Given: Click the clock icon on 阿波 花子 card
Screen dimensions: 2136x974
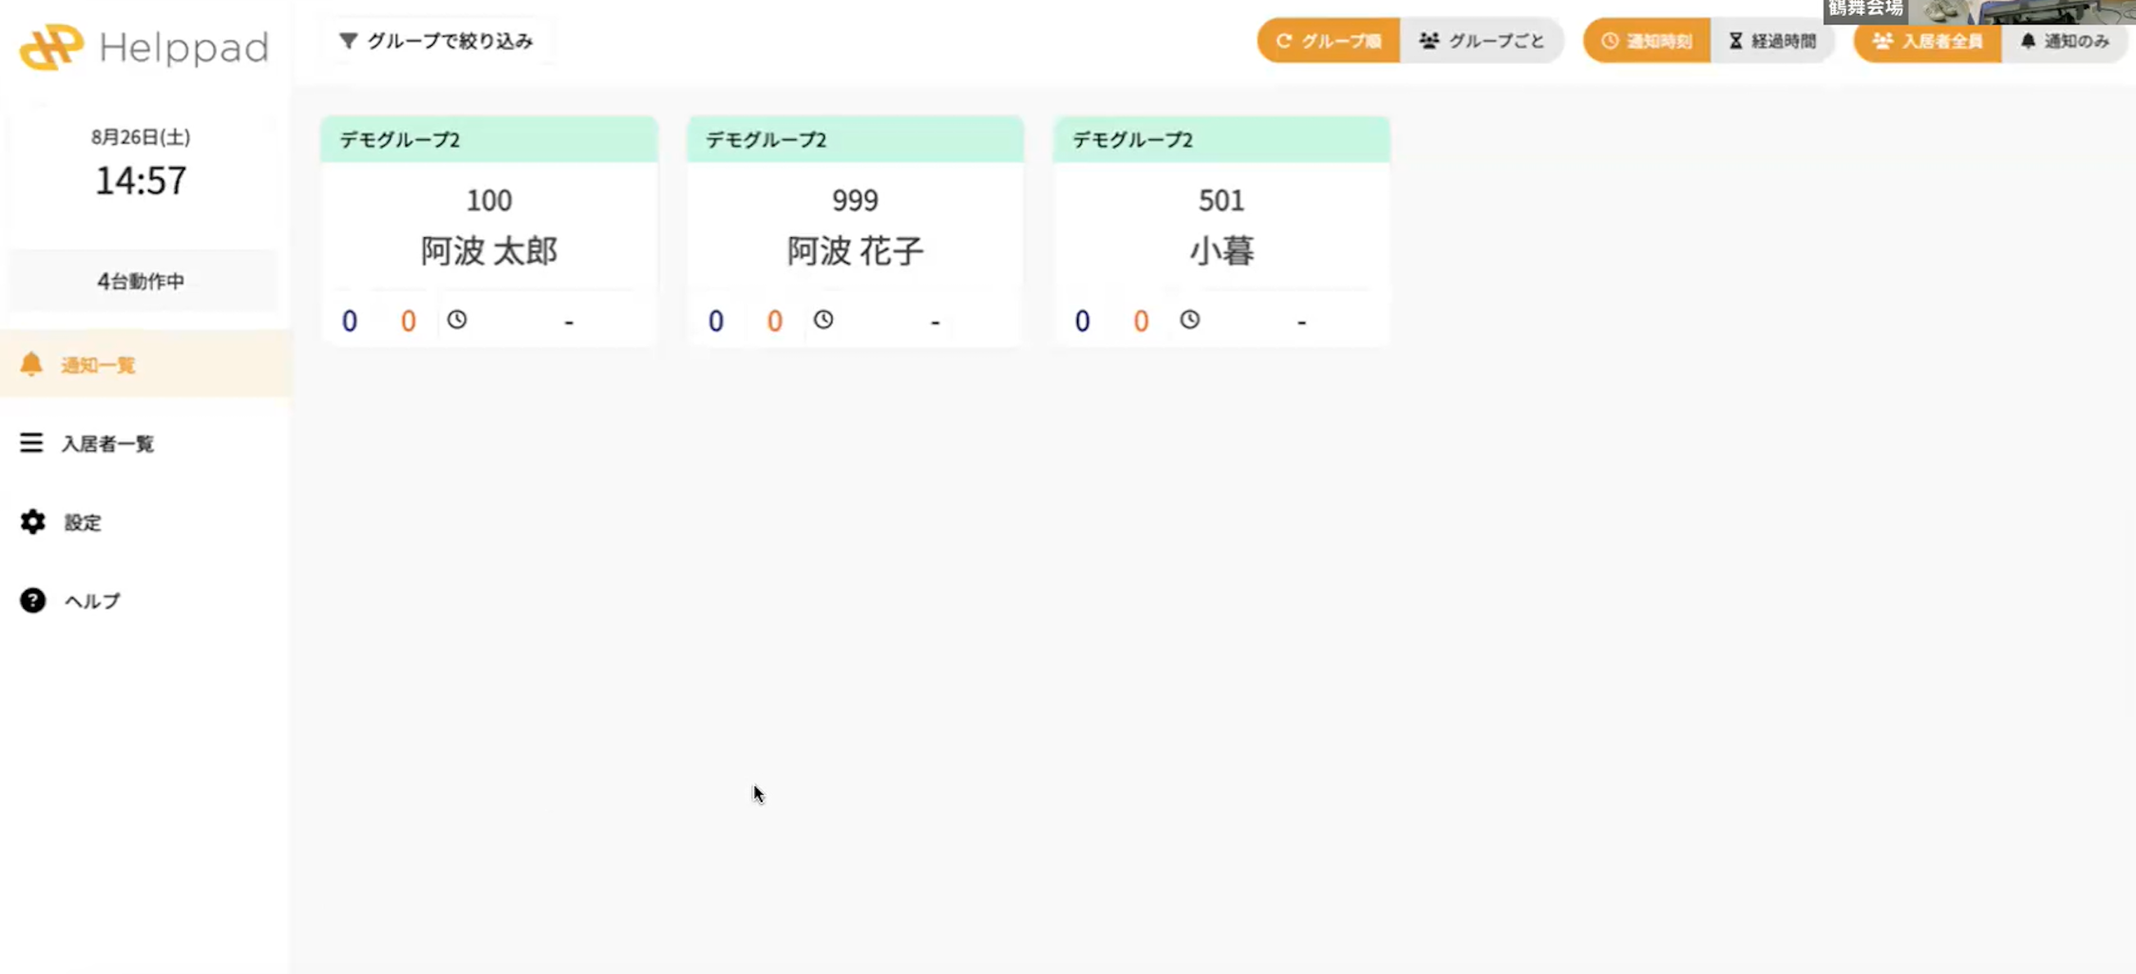Looking at the screenshot, I should (x=823, y=320).
